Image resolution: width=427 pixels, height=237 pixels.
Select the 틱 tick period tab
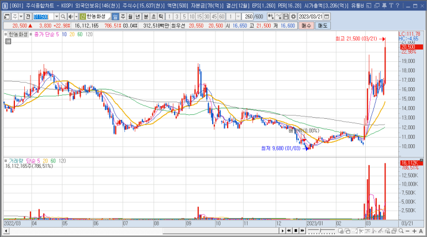[x=161, y=17]
